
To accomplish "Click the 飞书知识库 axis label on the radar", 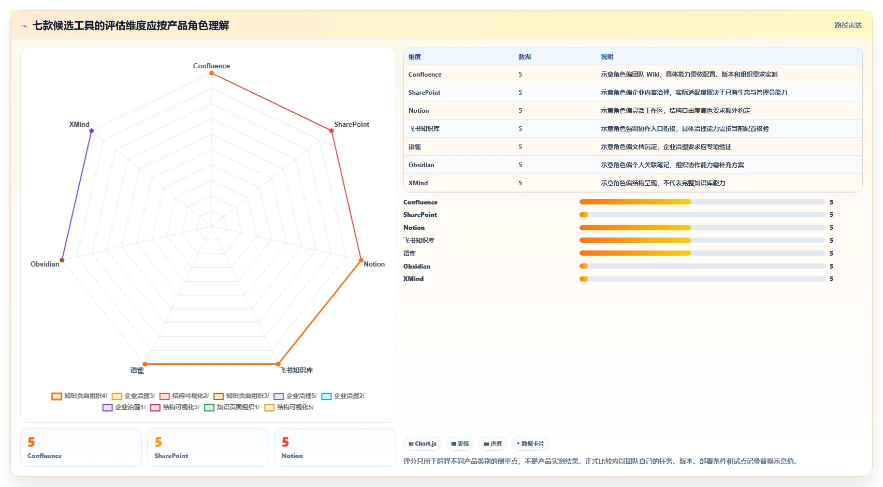I will coord(297,370).
